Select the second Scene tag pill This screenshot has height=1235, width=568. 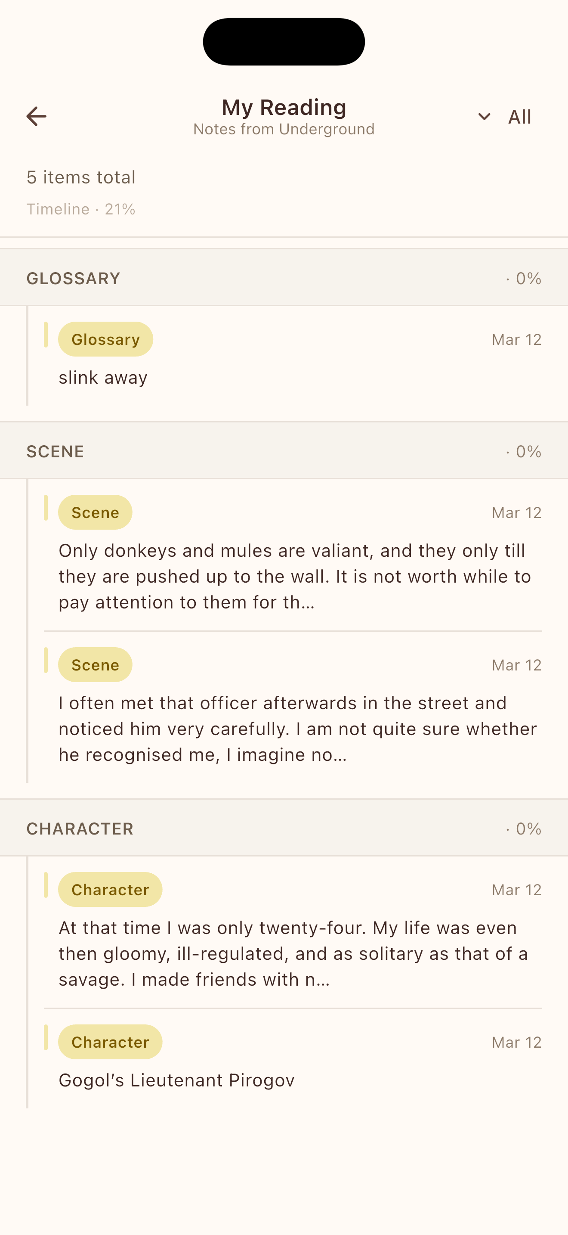pyautogui.click(x=95, y=664)
